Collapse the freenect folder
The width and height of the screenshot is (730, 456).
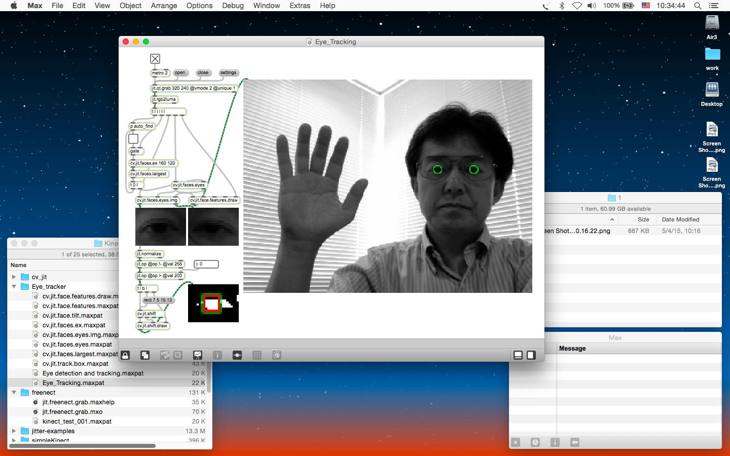14,393
